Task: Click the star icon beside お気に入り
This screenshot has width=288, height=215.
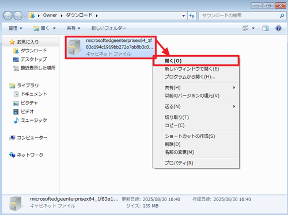Action: 12,42
